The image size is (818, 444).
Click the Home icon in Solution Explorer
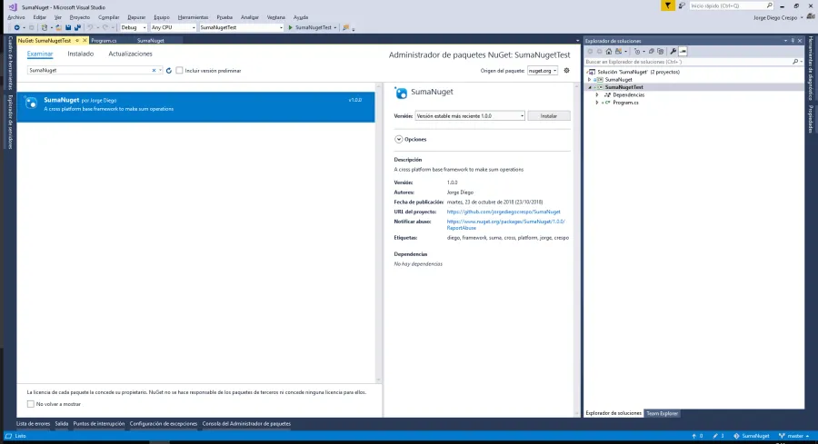pyautogui.click(x=608, y=52)
